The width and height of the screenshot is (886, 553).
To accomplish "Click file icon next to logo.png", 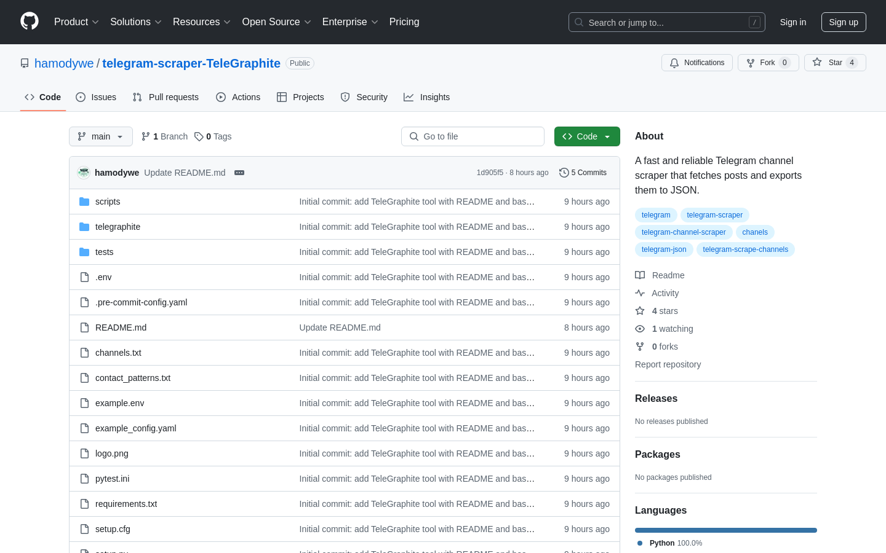I will [x=84, y=453].
